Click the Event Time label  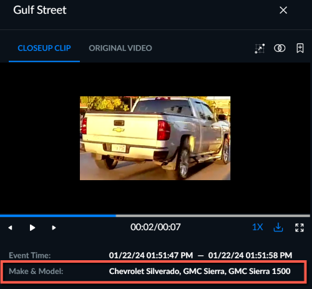pos(30,255)
